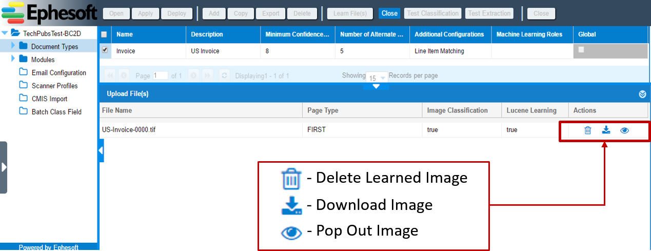The height and width of the screenshot is (251, 651).
Task: Click the page number input field
Action: (x=161, y=75)
